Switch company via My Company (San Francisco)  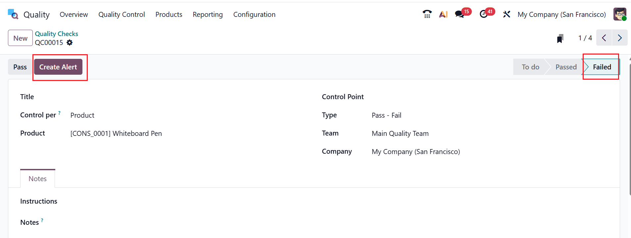click(562, 15)
